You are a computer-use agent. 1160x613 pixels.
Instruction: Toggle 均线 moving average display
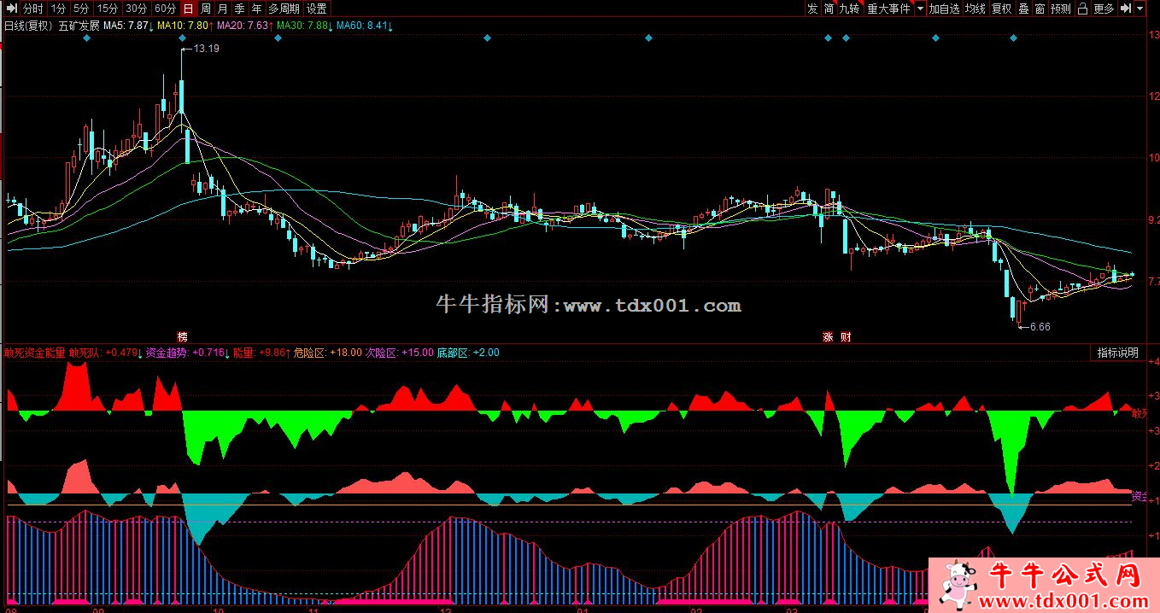pyautogui.click(x=975, y=9)
